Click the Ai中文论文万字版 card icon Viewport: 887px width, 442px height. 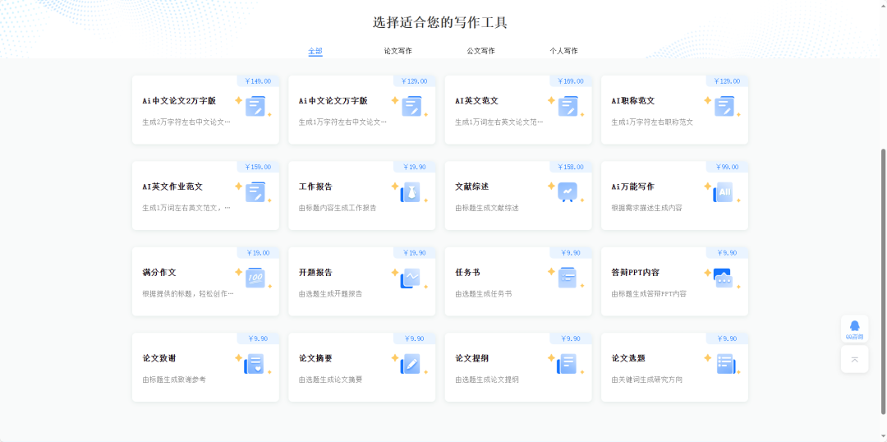411,107
